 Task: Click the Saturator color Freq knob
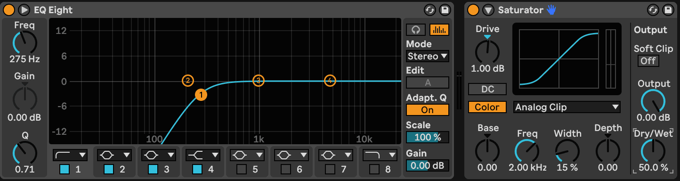click(x=527, y=151)
